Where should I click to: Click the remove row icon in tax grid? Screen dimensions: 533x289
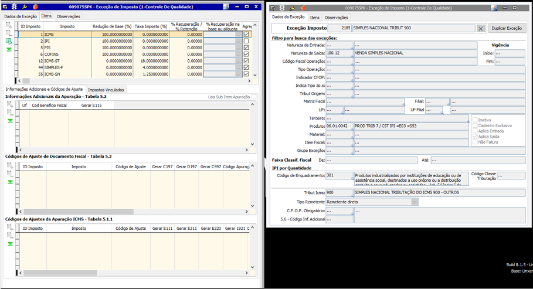pyautogui.click(x=9, y=34)
